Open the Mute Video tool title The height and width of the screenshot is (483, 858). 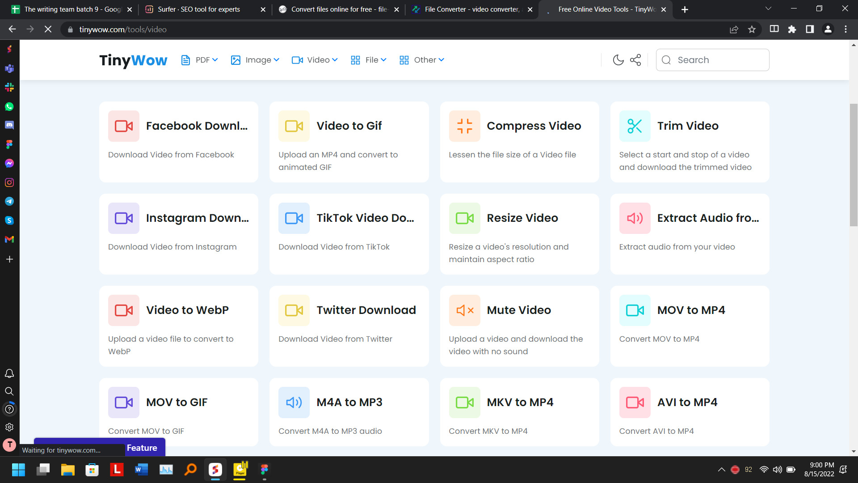pyautogui.click(x=519, y=310)
